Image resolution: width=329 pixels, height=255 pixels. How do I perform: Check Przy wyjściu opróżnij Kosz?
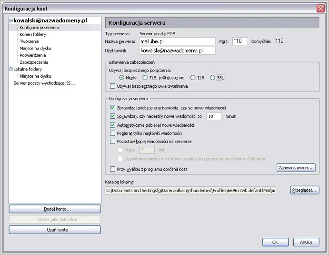tap(113, 169)
